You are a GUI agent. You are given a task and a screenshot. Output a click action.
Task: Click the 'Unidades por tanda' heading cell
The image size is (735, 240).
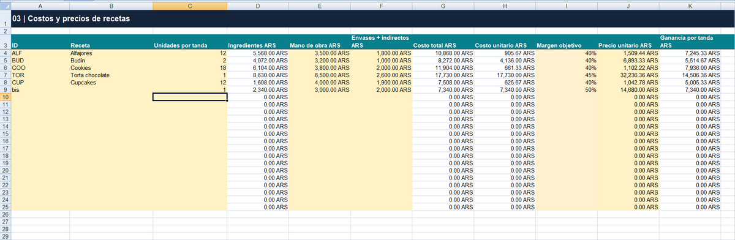tap(190, 42)
